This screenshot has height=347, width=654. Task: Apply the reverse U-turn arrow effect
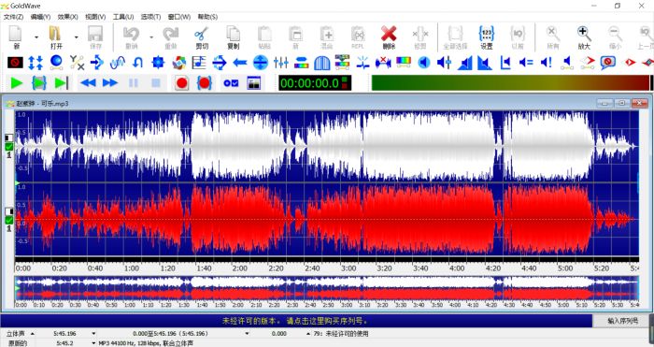tap(137, 63)
